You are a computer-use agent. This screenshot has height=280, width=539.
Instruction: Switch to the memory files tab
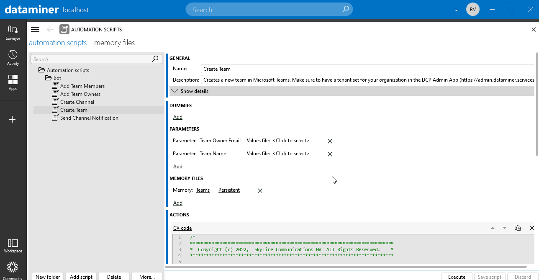[x=115, y=43]
